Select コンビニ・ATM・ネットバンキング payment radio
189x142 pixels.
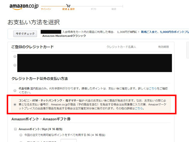(15, 104)
